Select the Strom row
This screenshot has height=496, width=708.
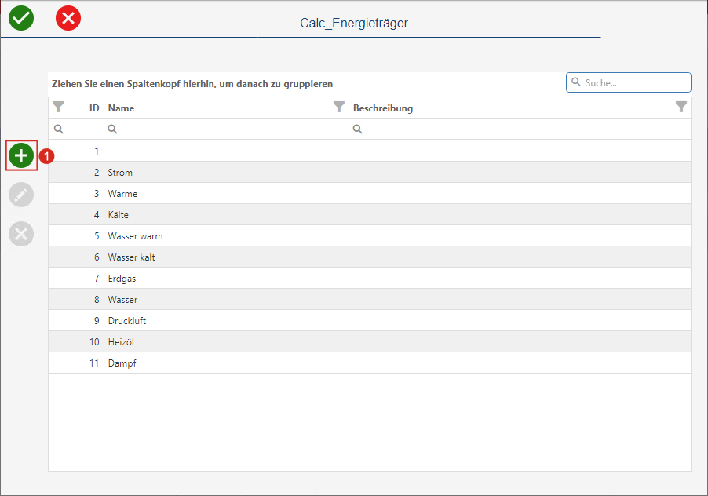click(370, 173)
